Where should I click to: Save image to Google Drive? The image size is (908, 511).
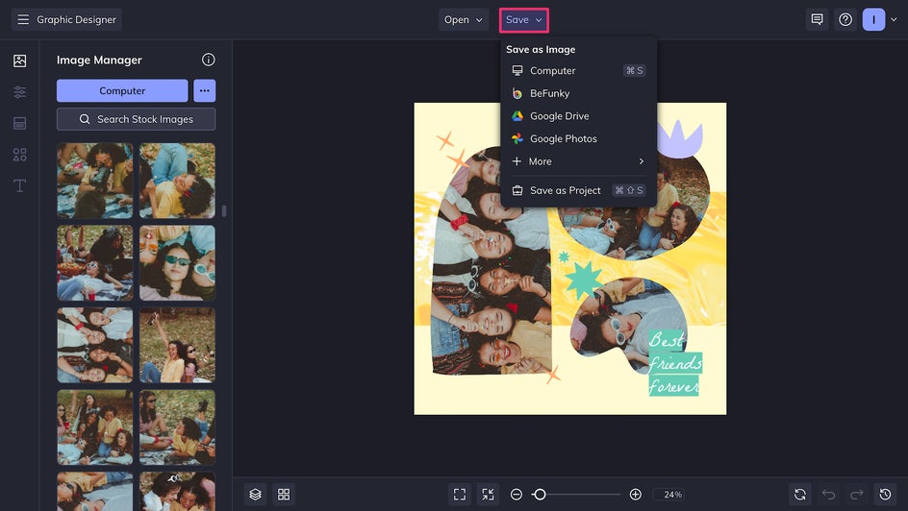click(x=578, y=115)
